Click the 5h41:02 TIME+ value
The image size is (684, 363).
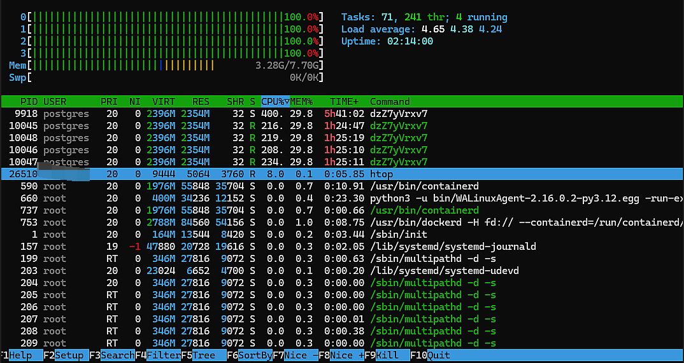[345, 114]
